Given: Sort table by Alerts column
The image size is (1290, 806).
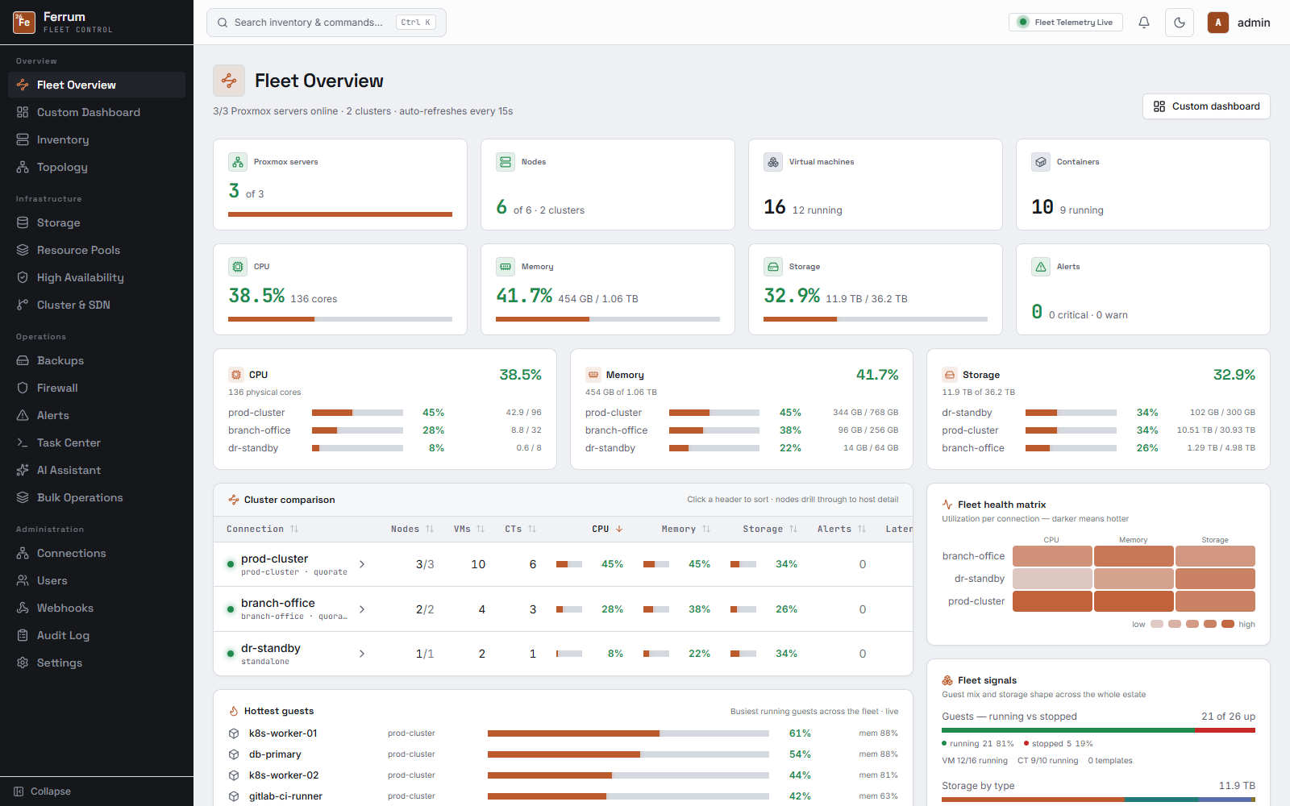Looking at the screenshot, I should tap(842, 529).
